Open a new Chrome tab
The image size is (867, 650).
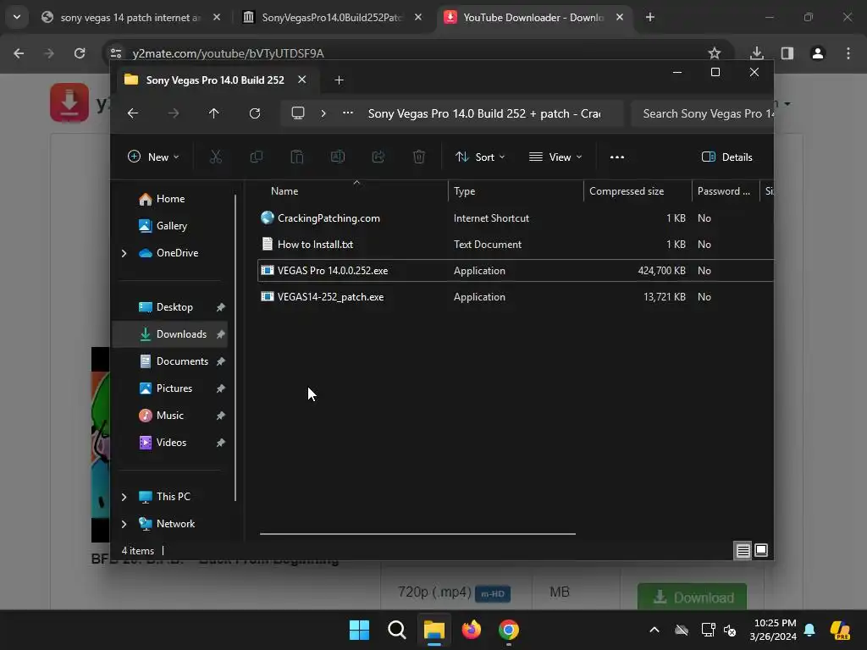click(650, 18)
